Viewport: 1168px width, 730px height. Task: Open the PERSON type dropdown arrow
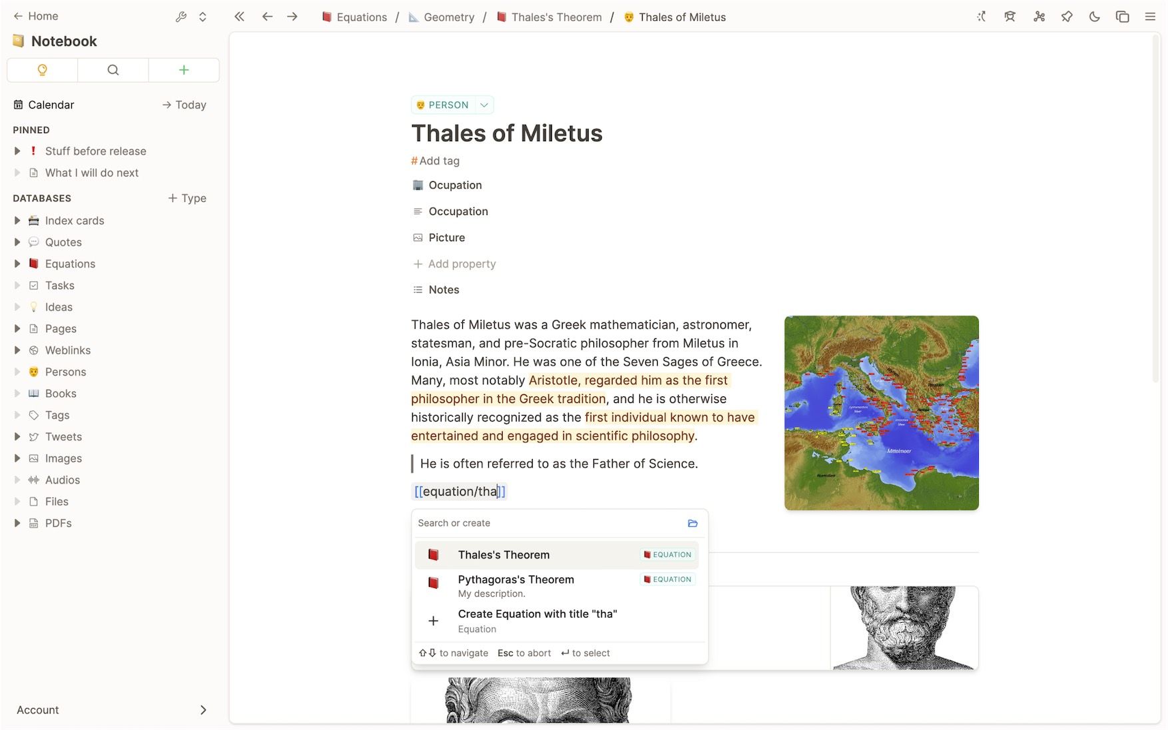click(x=484, y=105)
